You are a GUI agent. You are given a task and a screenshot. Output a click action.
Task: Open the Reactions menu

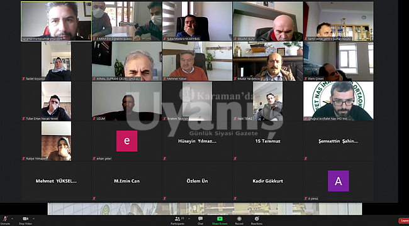click(x=257, y=220)
